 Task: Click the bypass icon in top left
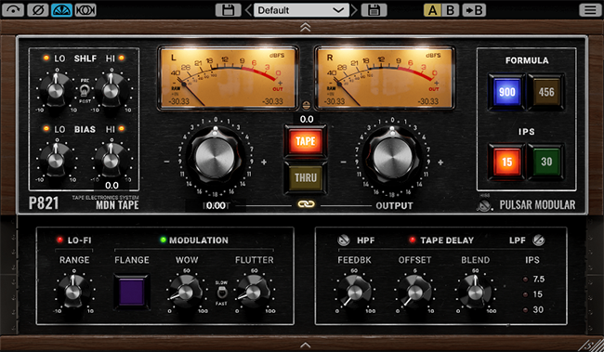tap(13, 10)
